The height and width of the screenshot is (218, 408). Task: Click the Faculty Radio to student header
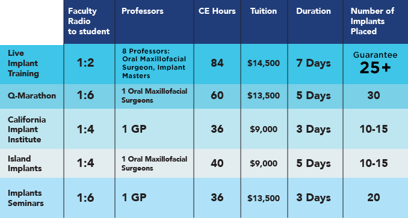(88, 21)
